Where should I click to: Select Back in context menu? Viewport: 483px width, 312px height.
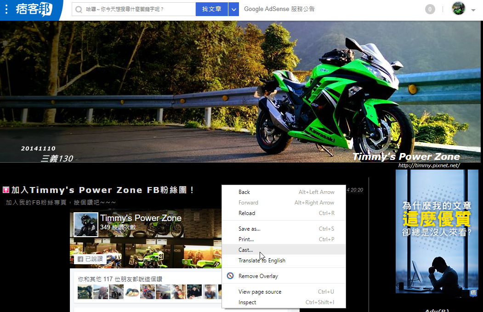(284, 192)
